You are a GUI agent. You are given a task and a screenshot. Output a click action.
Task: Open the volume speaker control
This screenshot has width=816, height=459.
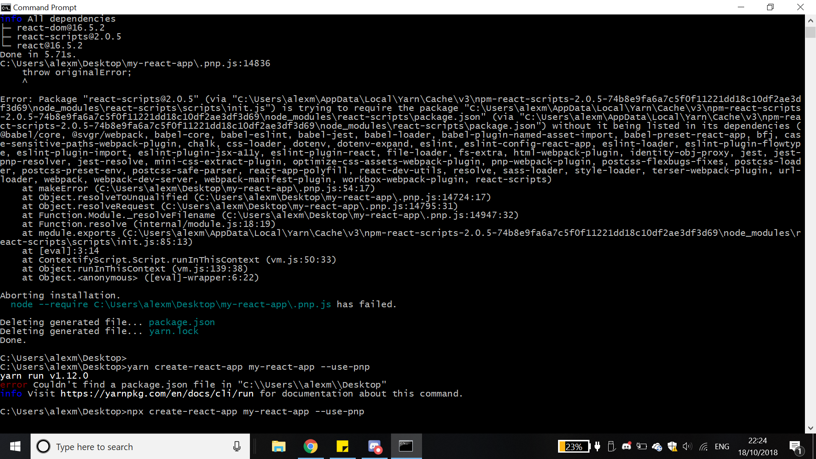(x=687, y=446)
